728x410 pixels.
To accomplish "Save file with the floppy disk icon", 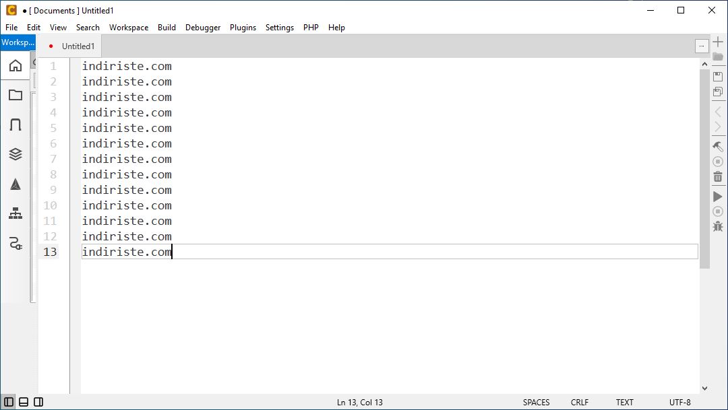I will click(718, 77).
